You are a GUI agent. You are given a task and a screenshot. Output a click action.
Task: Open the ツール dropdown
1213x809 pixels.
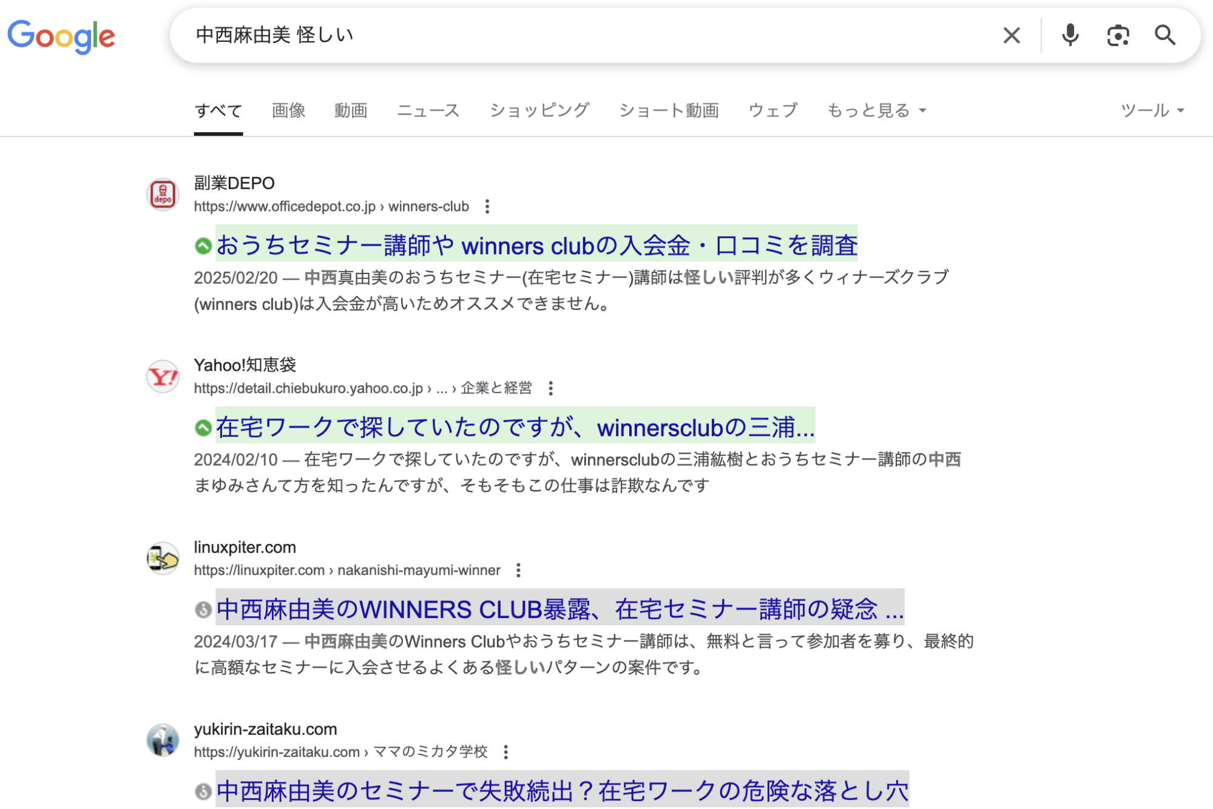coord(1152,110)
